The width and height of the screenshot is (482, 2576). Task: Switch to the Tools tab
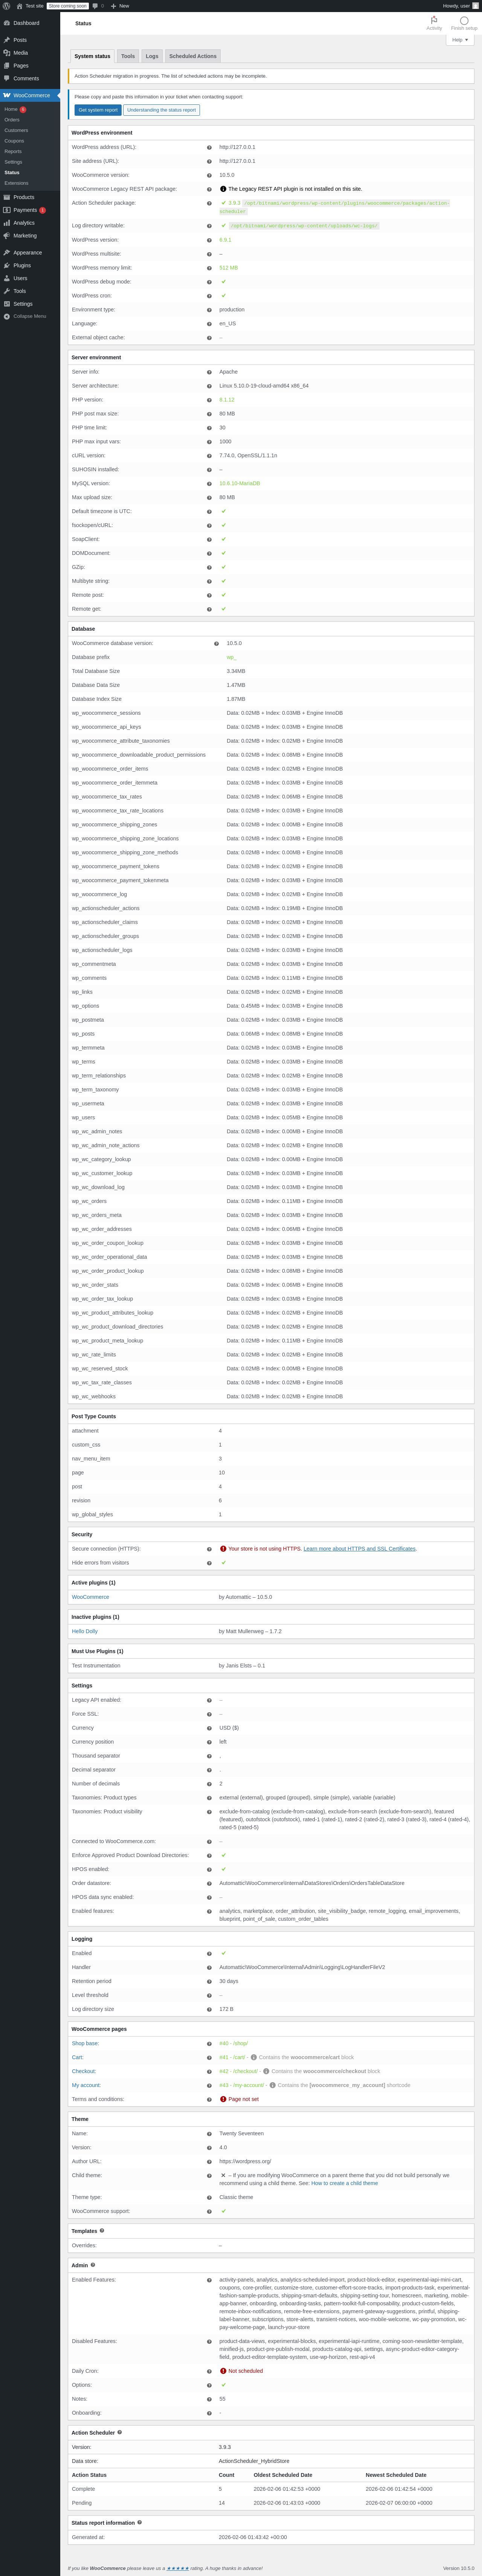pos(128,56)
